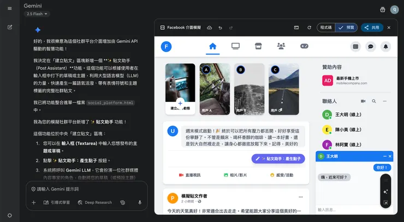The image size is (404, 222).
Task: Open the messenger chat bubble icon
Action: 371,46
